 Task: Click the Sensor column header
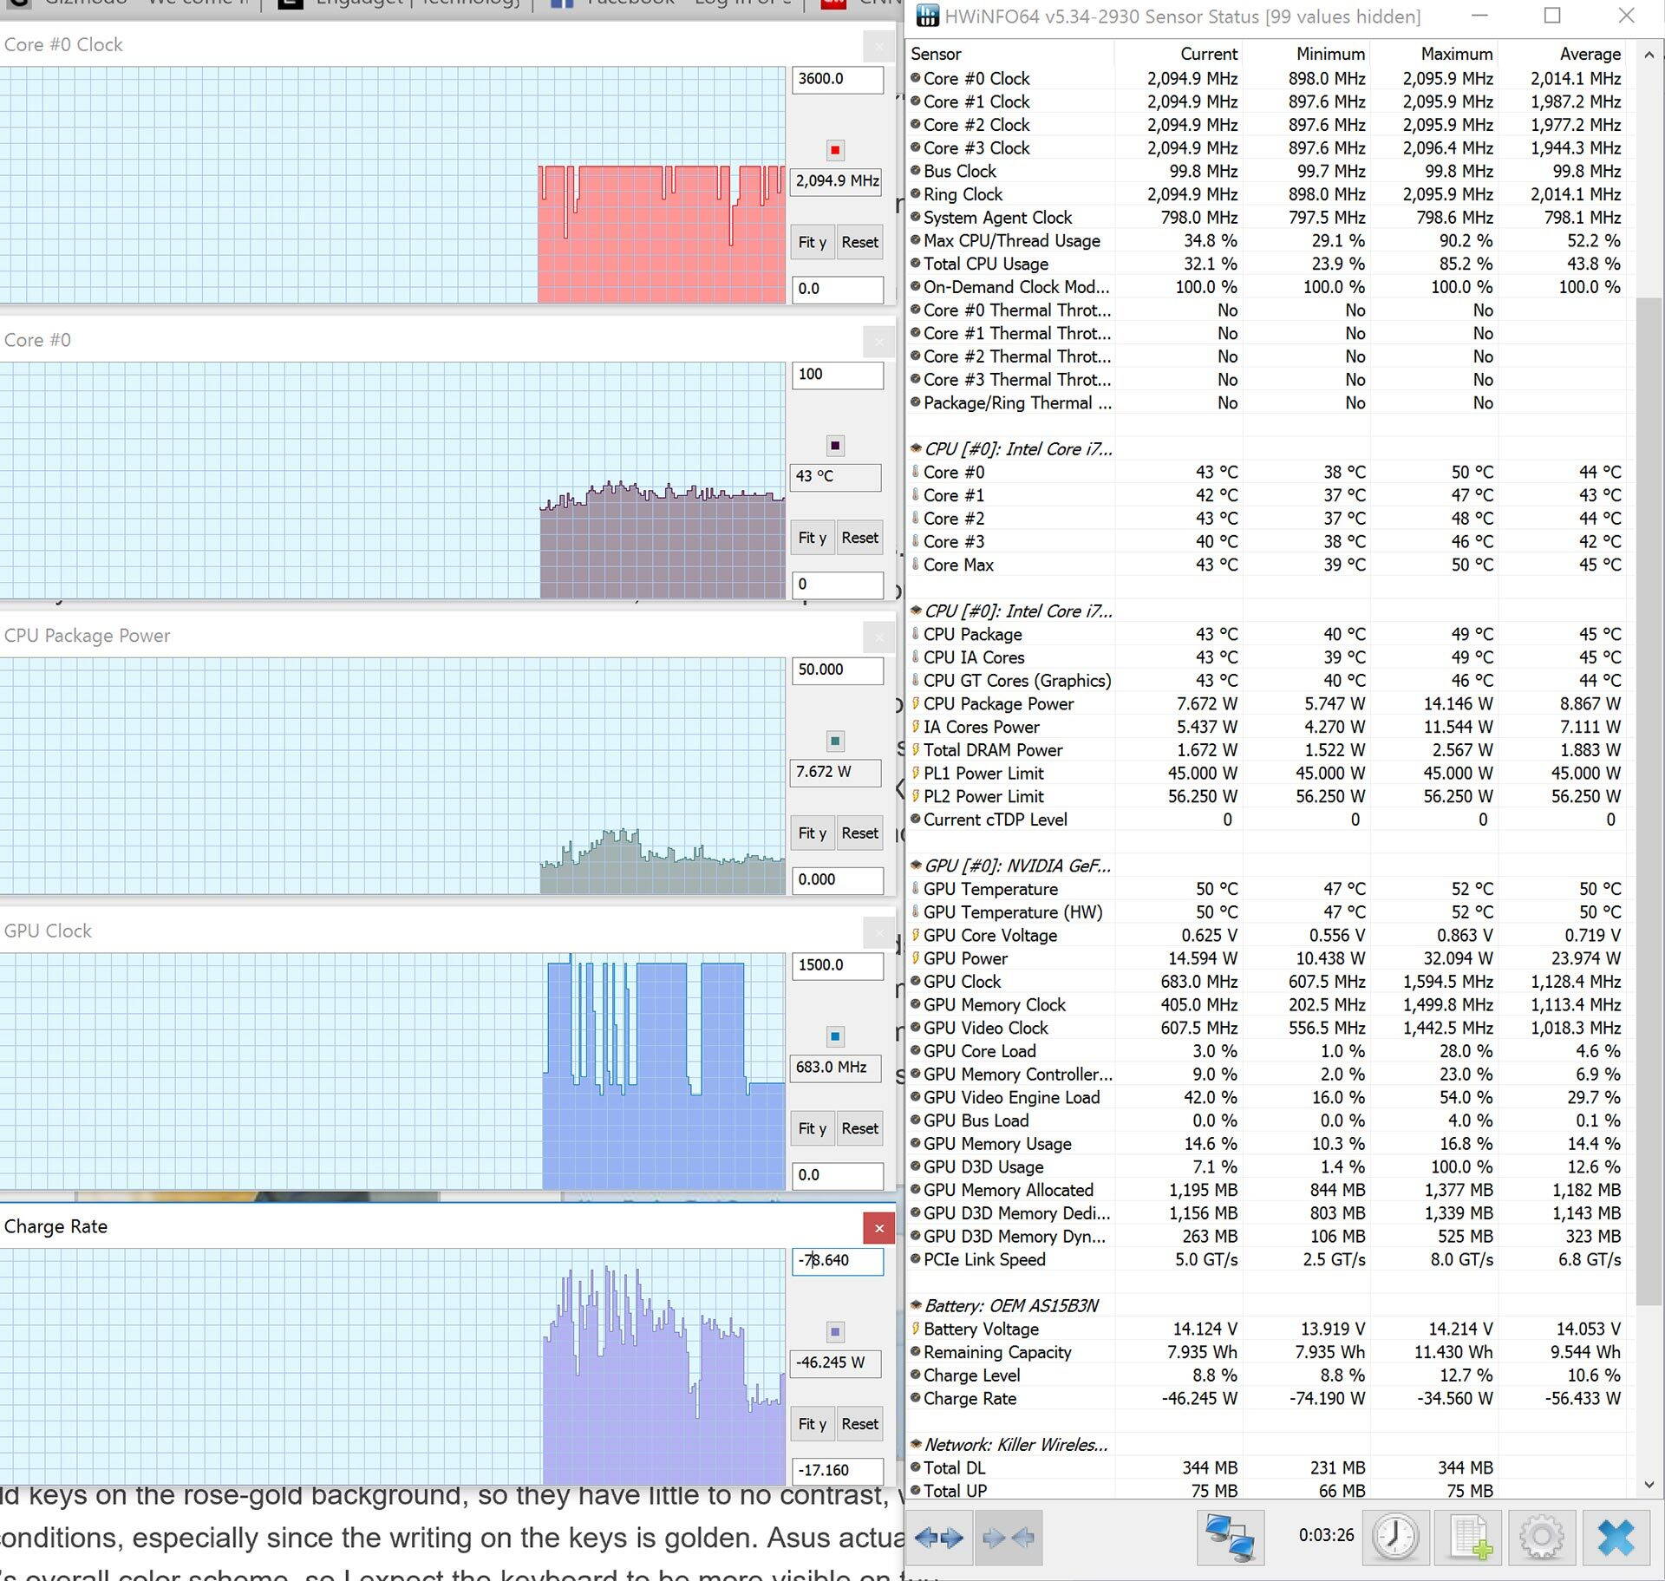(x=1009, y=54)
